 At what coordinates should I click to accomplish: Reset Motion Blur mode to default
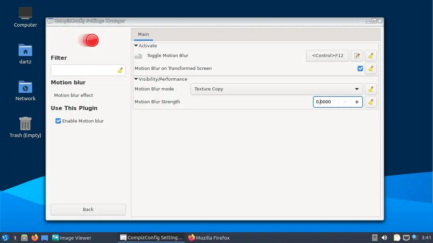pos(371,89)
